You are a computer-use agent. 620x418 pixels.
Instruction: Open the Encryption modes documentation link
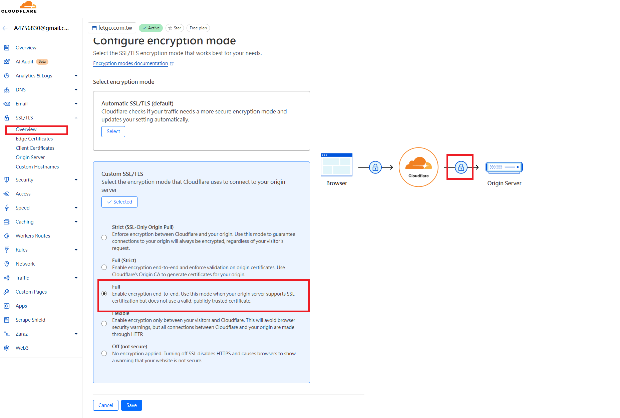pos(130,63)
